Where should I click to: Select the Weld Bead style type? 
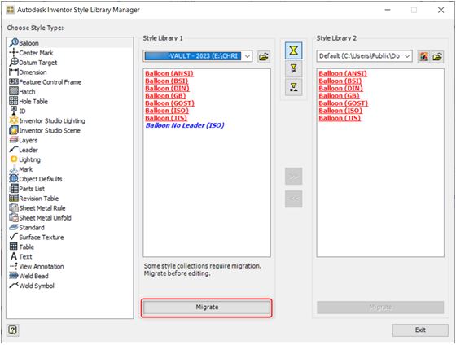28,276
